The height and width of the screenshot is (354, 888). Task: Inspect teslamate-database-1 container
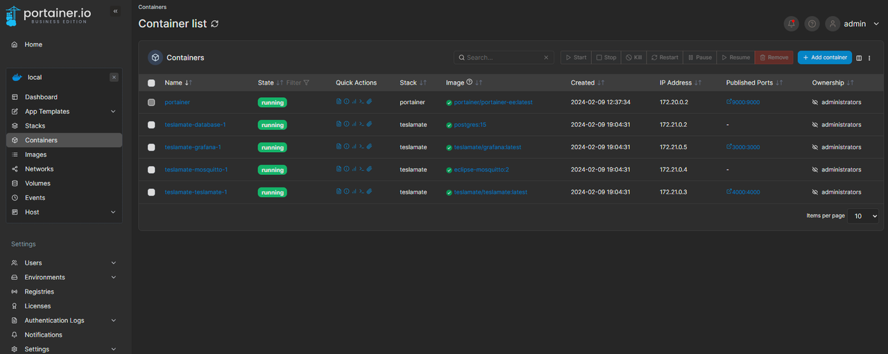click(x=346, y=124)
